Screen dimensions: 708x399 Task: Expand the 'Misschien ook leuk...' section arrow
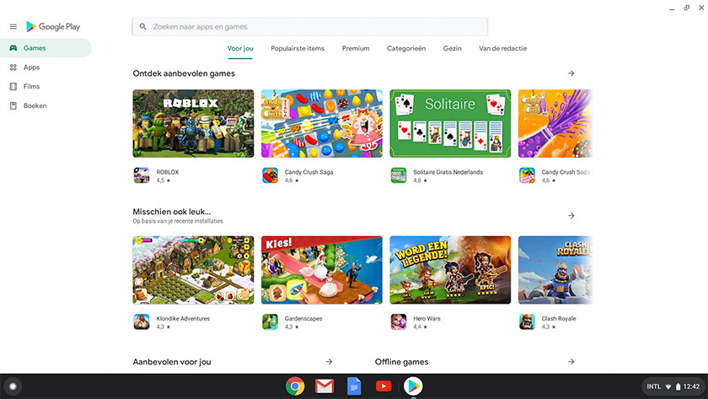point(571,216)
